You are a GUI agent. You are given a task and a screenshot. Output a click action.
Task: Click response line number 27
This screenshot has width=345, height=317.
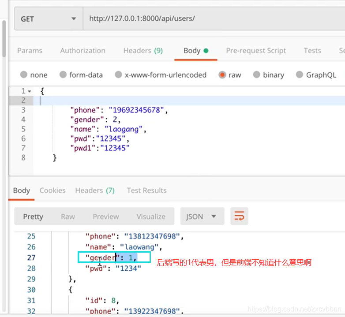31,257
